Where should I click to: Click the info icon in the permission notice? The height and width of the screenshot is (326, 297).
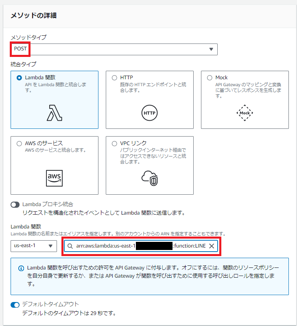pos(21,268)
